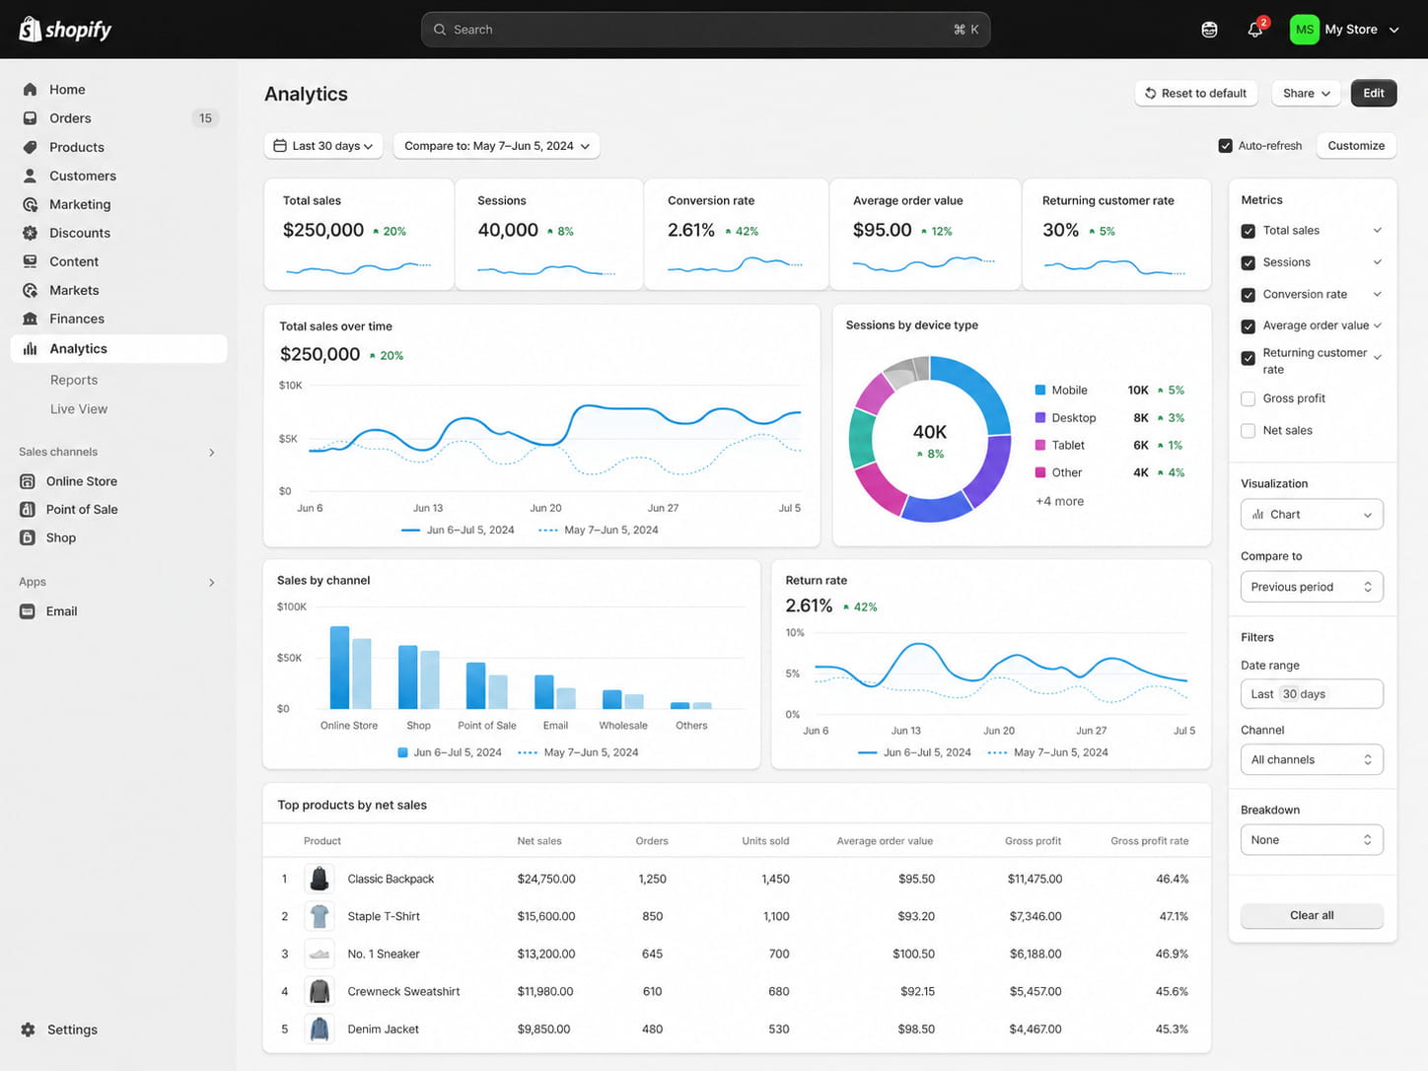Screen dimensions: 1428x1071
Task: Click the Customers person icon
Action: 30,176
